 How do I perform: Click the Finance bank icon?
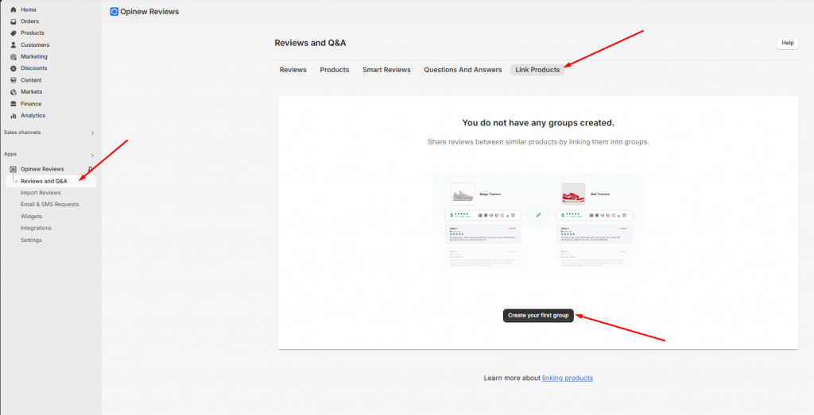(x=13, y=104)
